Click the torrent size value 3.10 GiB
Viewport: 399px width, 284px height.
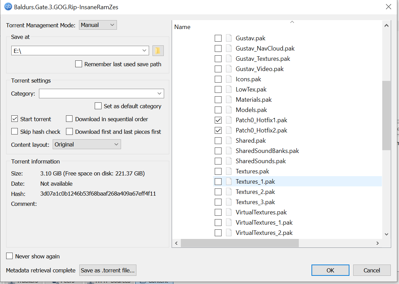51,173
